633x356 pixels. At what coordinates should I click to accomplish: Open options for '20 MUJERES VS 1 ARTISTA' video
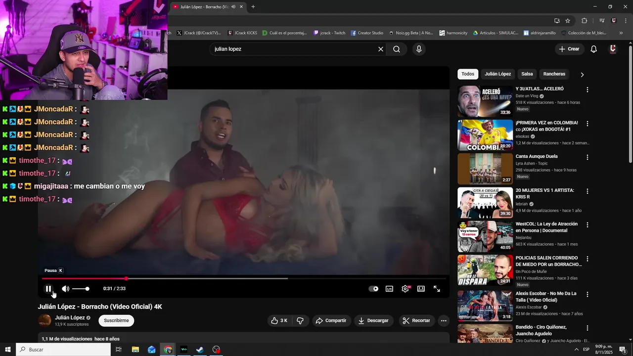(588, 191)
